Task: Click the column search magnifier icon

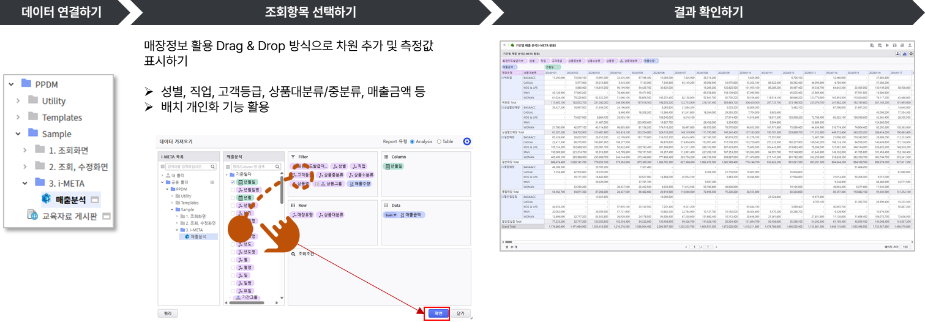Action: [278, 167]
